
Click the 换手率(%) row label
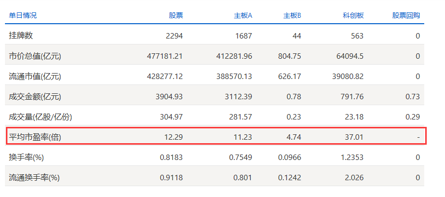pyautogui.click(x=26, y=158)
